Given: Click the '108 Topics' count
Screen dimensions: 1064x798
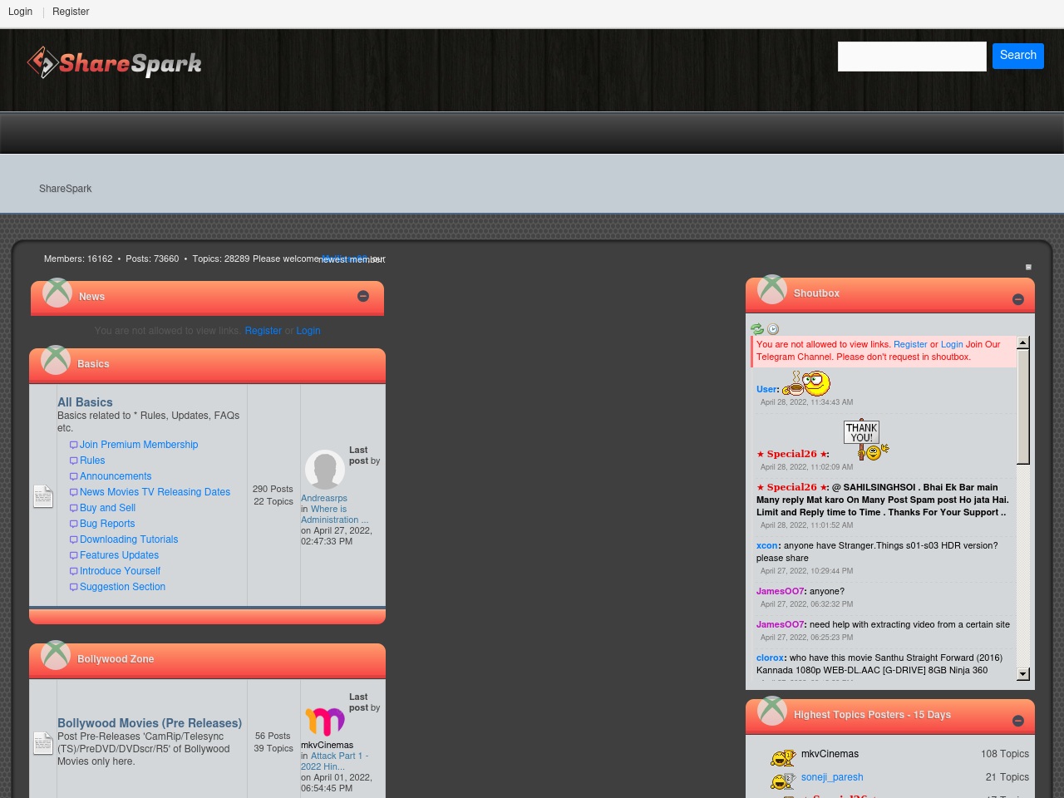Looking at the screenshot, I should pos(1005,754).
